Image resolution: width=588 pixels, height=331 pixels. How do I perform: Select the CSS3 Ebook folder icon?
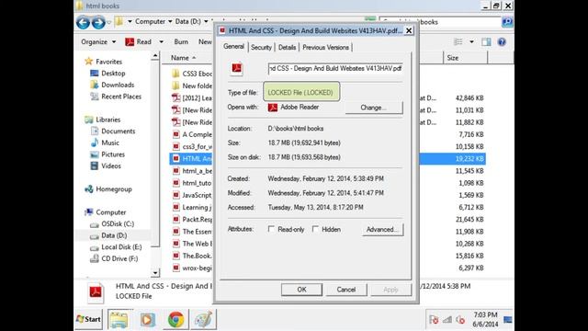175,74
